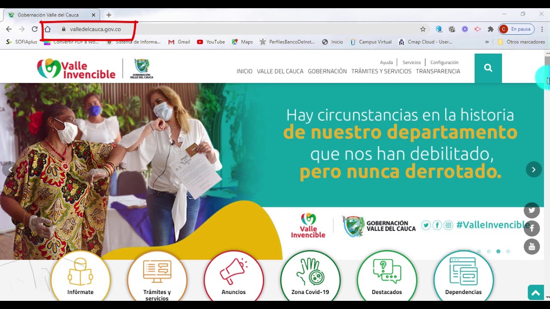Image resolution: width=550 pixels, height=309 pixels.
Task: Open the Chrome extensions puzzle icon
Action: [x=490, y=29]
